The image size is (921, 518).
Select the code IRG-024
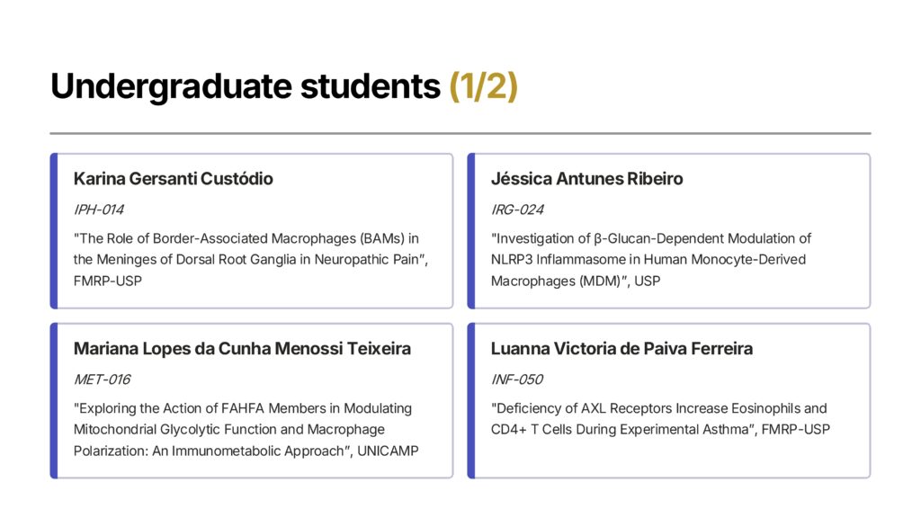[517, 210]
